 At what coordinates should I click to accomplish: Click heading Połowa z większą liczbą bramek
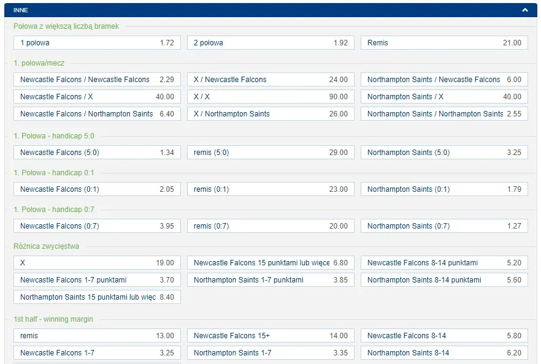pos(66,26)
